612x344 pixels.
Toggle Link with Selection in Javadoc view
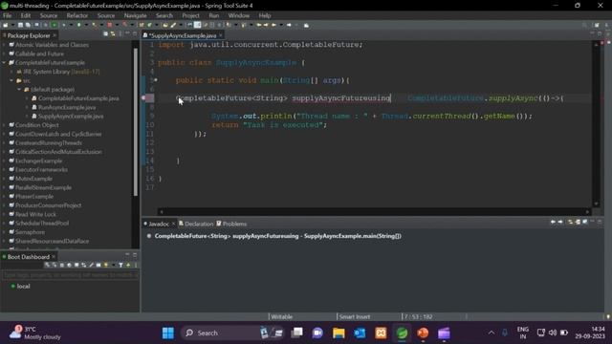(570, 222)
